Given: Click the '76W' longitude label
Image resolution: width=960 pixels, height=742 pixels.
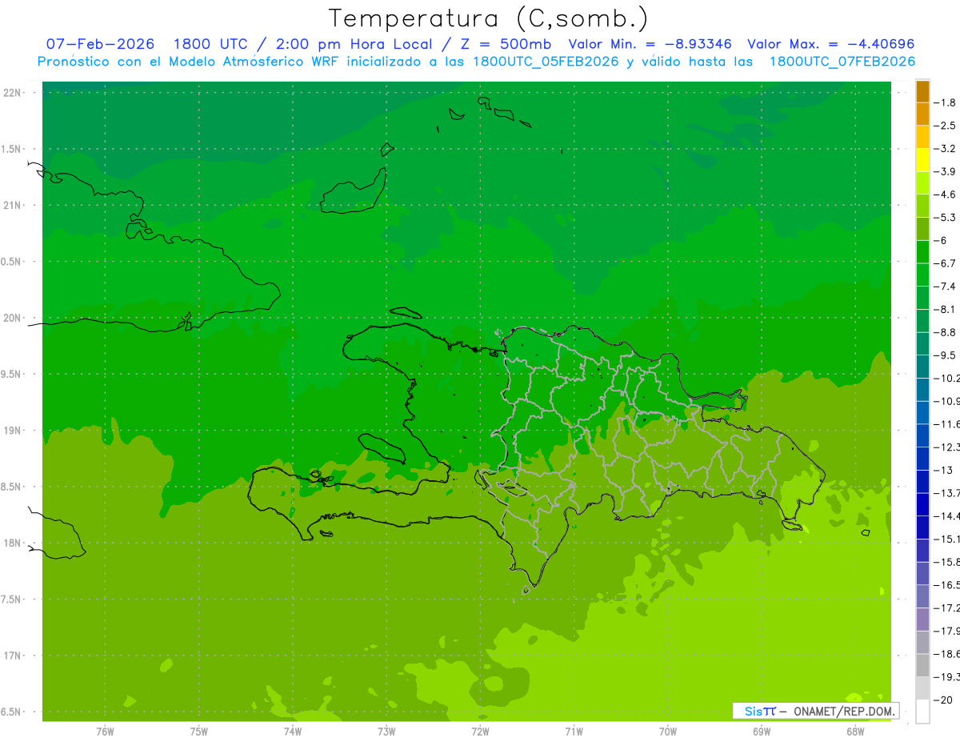Looking at the screenshot, I should (105, 732).
